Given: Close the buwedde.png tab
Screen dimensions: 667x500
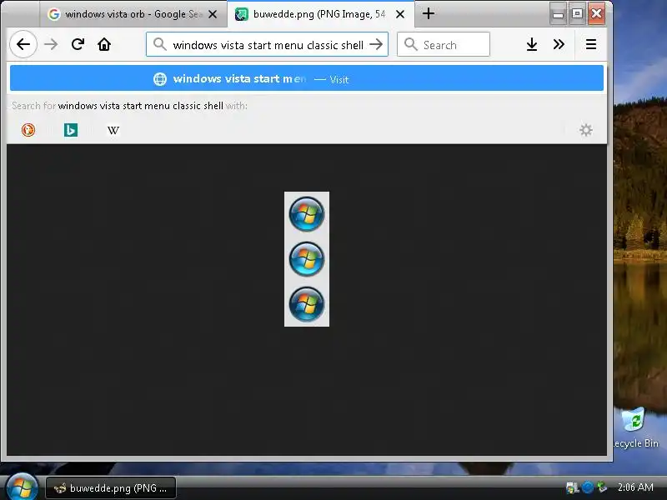Looking at the screenshot, I should [x=400, y=14].
